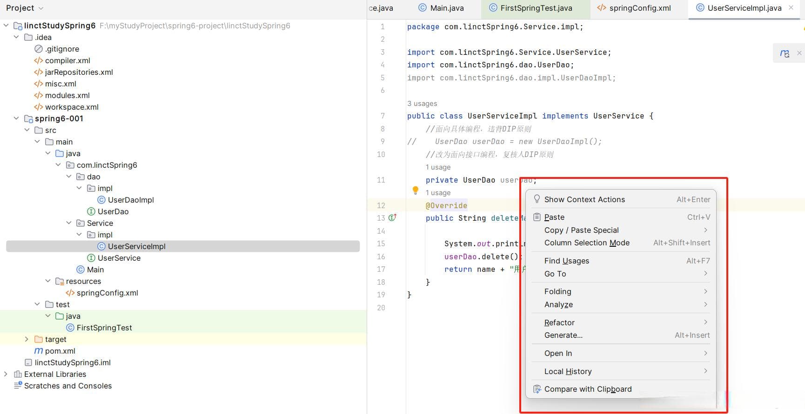805x414 pixels.
Task: Click the spring6-001 module folder icon
Action: pyautogui.click(x=28, y=118)
